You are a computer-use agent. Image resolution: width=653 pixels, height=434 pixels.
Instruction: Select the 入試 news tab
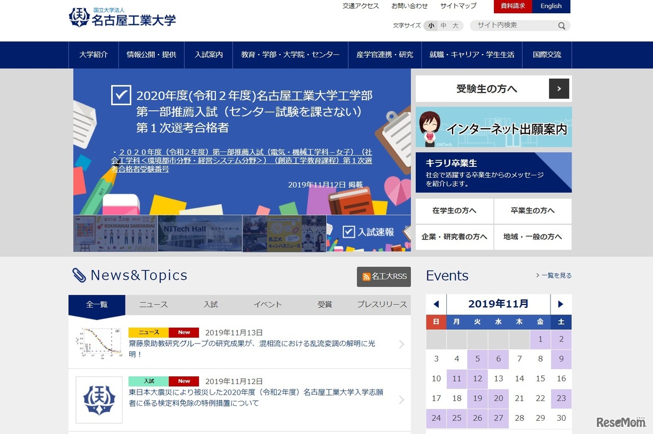coord(211,305)
